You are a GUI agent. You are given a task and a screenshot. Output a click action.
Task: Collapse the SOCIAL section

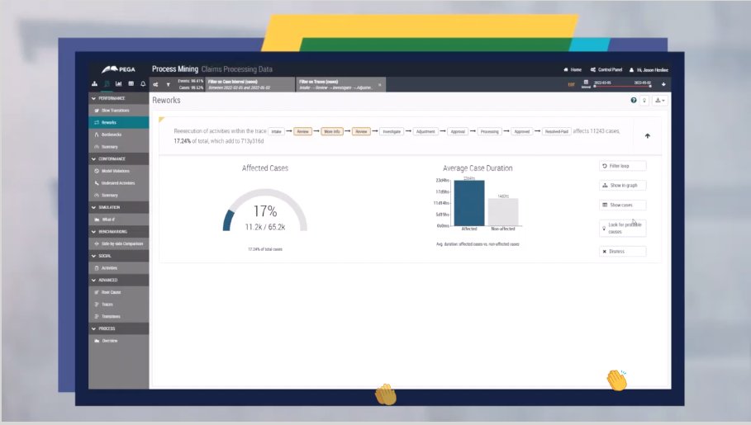119,256
